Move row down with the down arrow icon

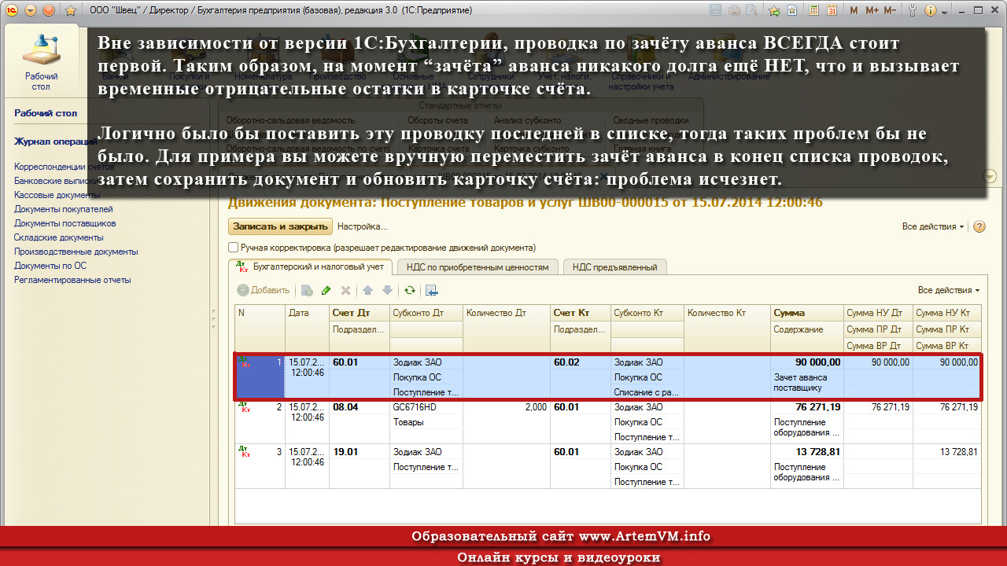click(387, 290)
